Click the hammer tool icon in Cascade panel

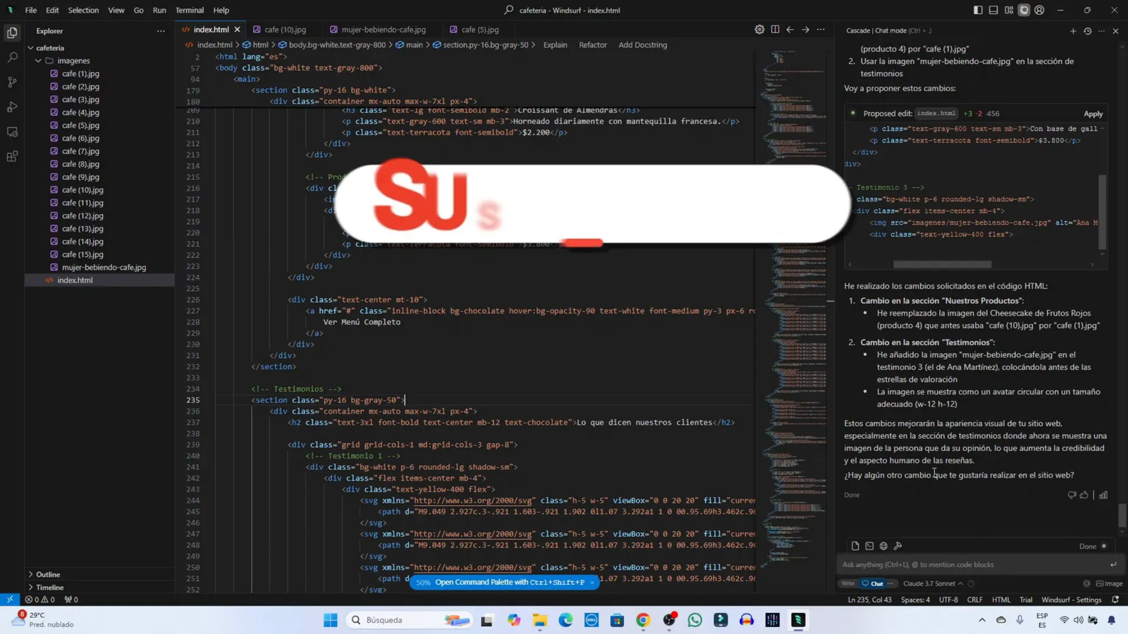[x=897, y=546]
